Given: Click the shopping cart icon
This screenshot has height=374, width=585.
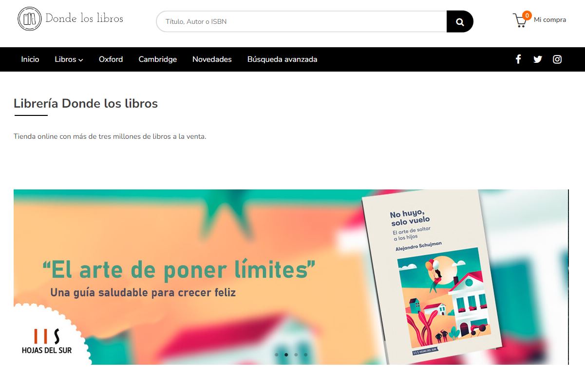Looking at the screenshot, I should (520, 21).
